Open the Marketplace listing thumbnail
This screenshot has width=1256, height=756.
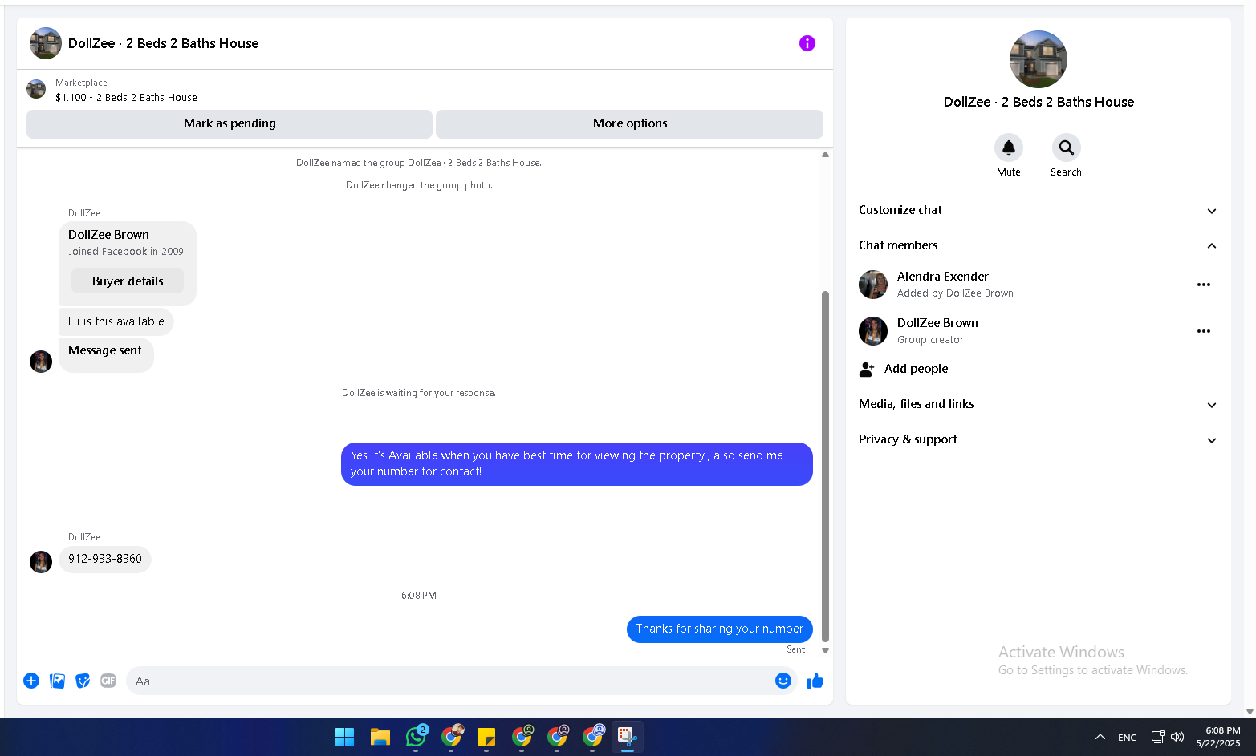point(36,89)
